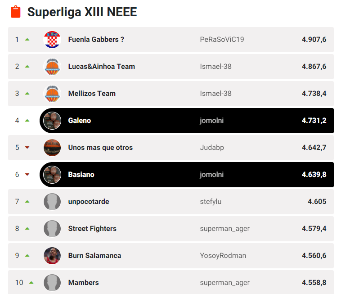Click Street Fighters default grey avatar

coord(52,229)
